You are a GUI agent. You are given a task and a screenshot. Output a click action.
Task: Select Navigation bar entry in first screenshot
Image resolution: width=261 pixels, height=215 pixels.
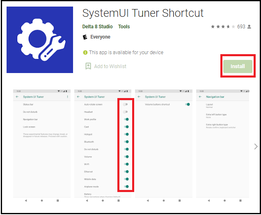[x=30, y=119]
